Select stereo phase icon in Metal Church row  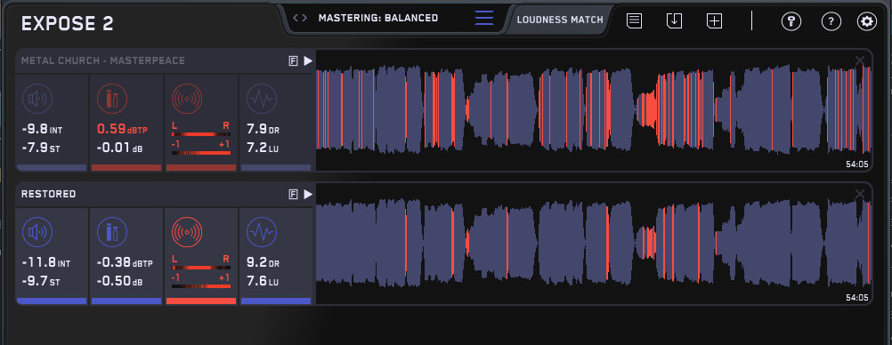pos(187,99)
